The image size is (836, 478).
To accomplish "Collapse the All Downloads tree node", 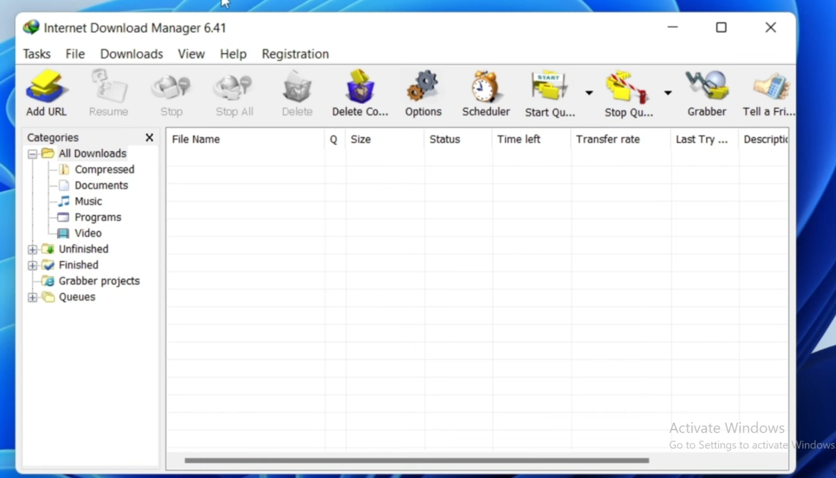I will tap(32, 154).
